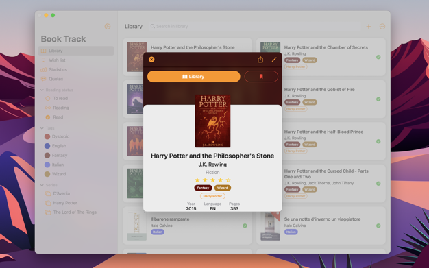
Task: Click the Harry Potter book cover in the popup
Action: point(212,121)
